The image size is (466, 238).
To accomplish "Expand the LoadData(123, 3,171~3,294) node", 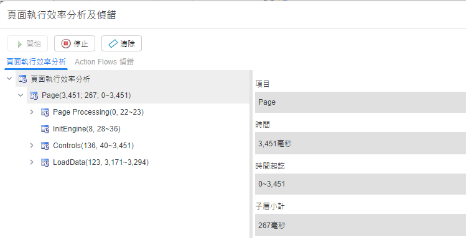I will (32, 162).
